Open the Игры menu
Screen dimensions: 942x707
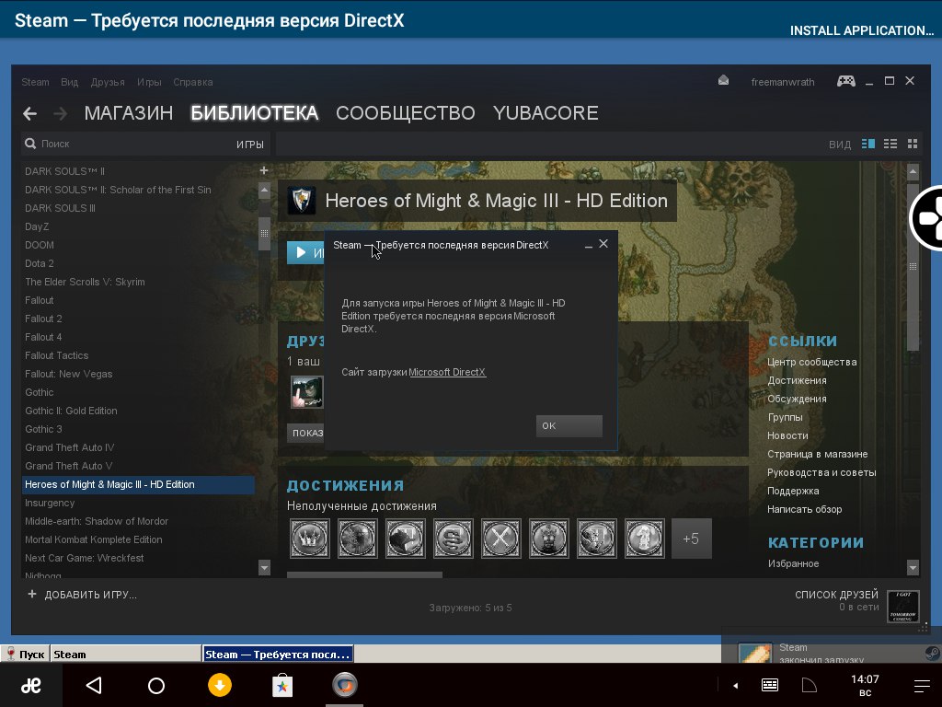click(149, 82)
